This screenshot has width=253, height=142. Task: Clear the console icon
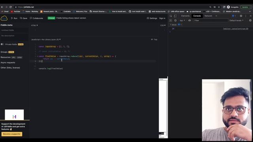point(176,21)
